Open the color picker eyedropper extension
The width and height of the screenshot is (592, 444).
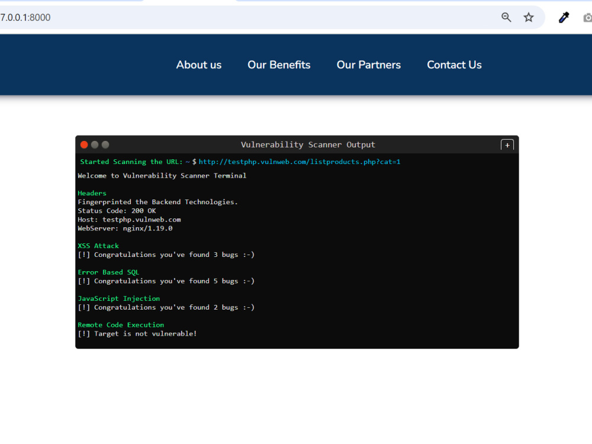tap(564, 17)
